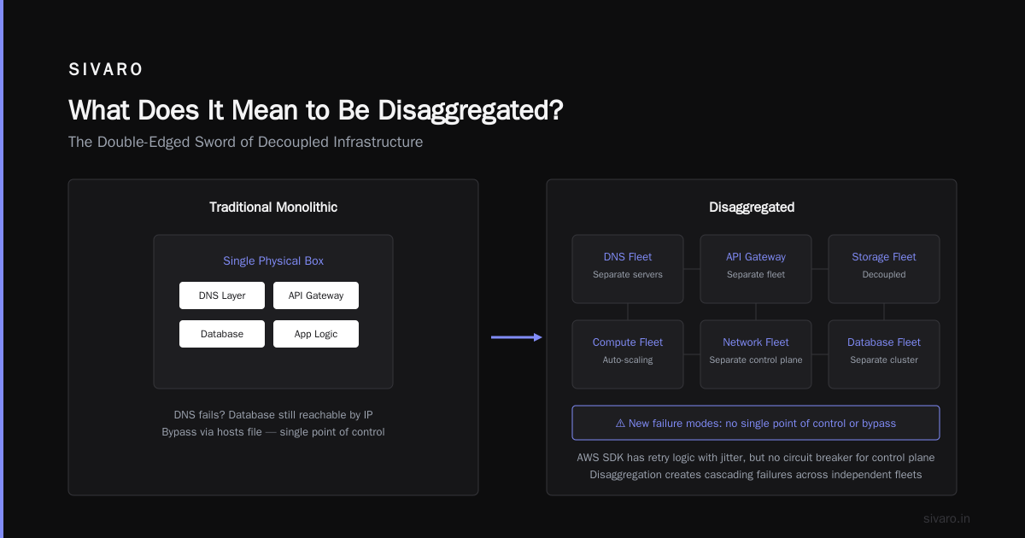Click the Traditional Monolithic heading
Image resolution: width=1025 pixels, height=538 pixels.
pyautogui.click(x=273, y=207)
